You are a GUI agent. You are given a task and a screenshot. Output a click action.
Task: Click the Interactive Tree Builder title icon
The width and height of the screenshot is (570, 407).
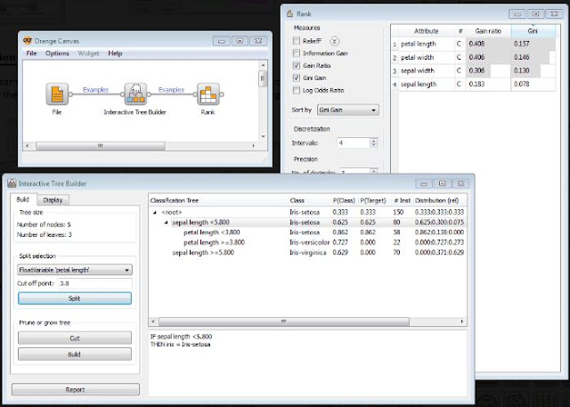tap(12, 183)
